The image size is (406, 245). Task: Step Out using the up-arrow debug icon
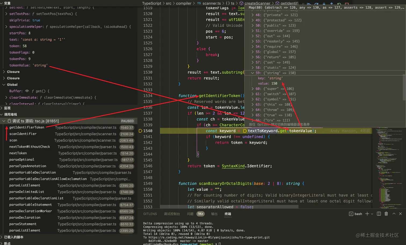coord(331,3)
